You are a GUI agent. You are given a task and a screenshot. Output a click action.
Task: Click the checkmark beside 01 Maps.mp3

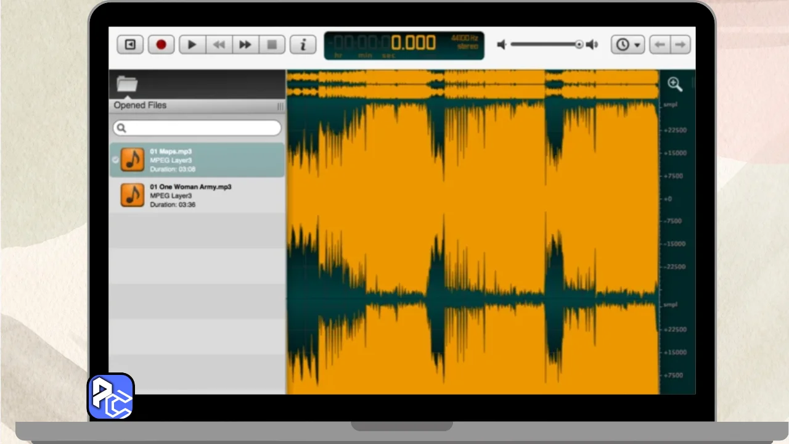tap(115, 160)
